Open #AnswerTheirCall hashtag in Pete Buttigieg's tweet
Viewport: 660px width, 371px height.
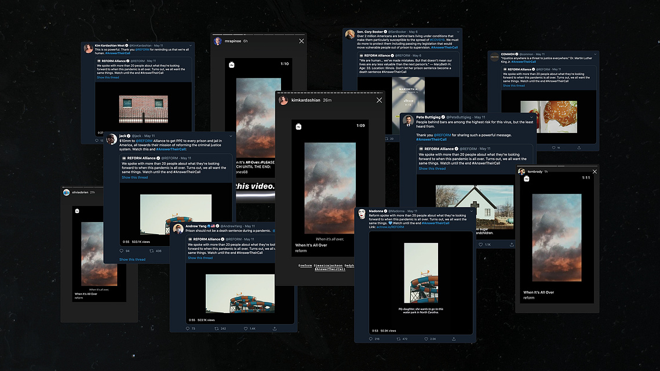point(432,139)
